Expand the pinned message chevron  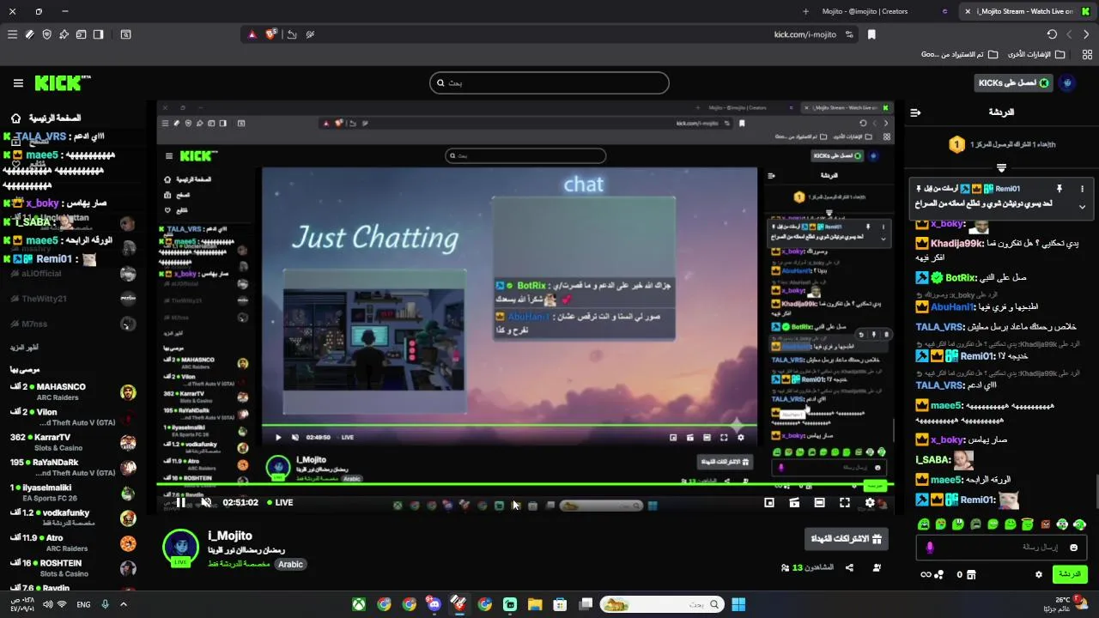point(1082,207)
